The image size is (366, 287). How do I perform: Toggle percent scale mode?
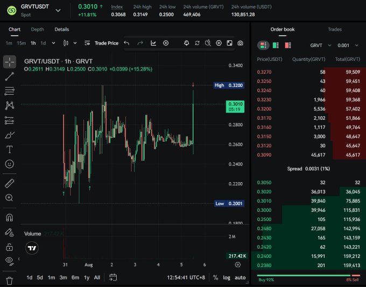point(215,277)
